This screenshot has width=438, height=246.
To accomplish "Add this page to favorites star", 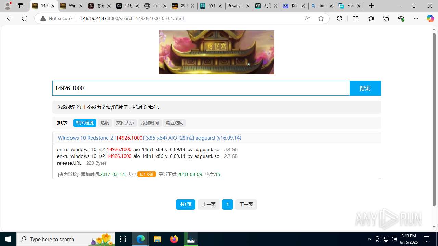I will (x=321, y=18).
